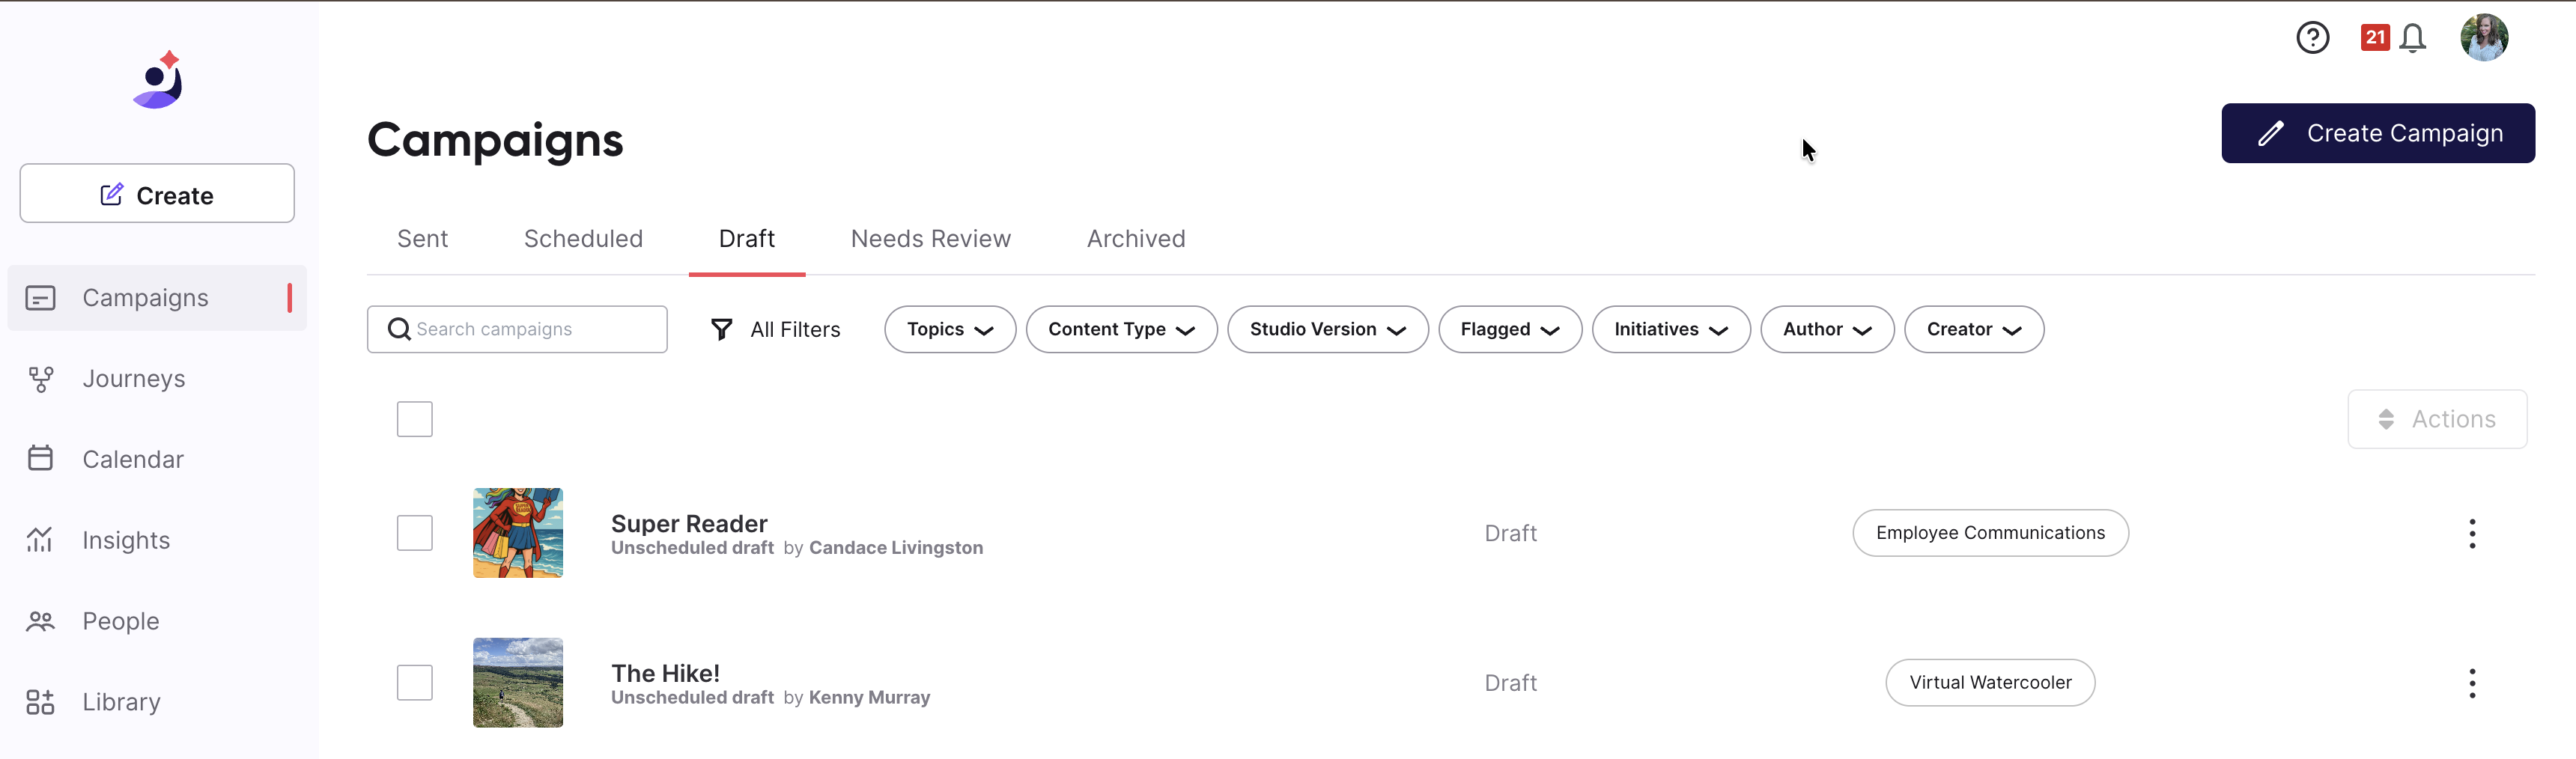The image size is (2576, 759).
Task: Check The Hike! campaign checkbox
Action: click(415, 683)
